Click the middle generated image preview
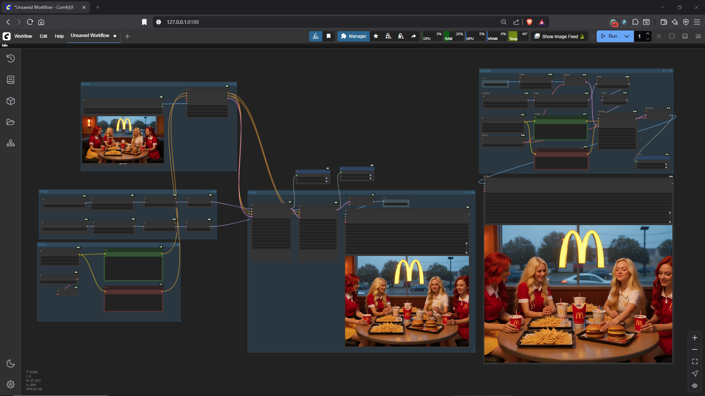This screenshot has height=396, width=705. [407, 301]
